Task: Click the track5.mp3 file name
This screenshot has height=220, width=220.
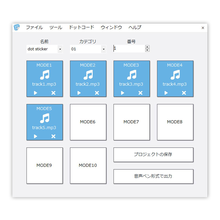Action: point(44,128)
